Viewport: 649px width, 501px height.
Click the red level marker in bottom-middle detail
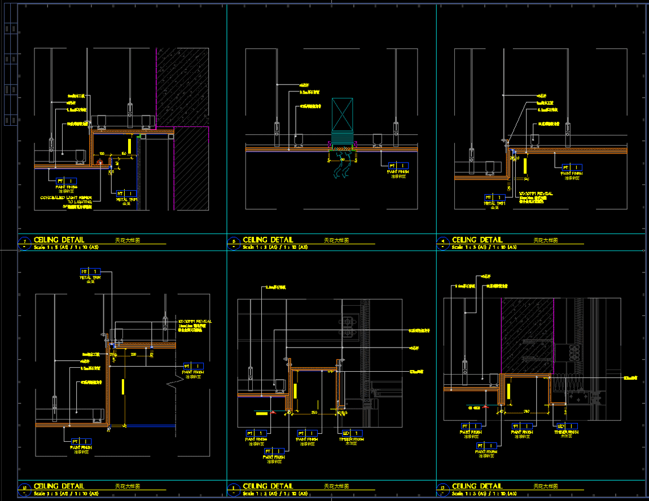tap(272, 413)
